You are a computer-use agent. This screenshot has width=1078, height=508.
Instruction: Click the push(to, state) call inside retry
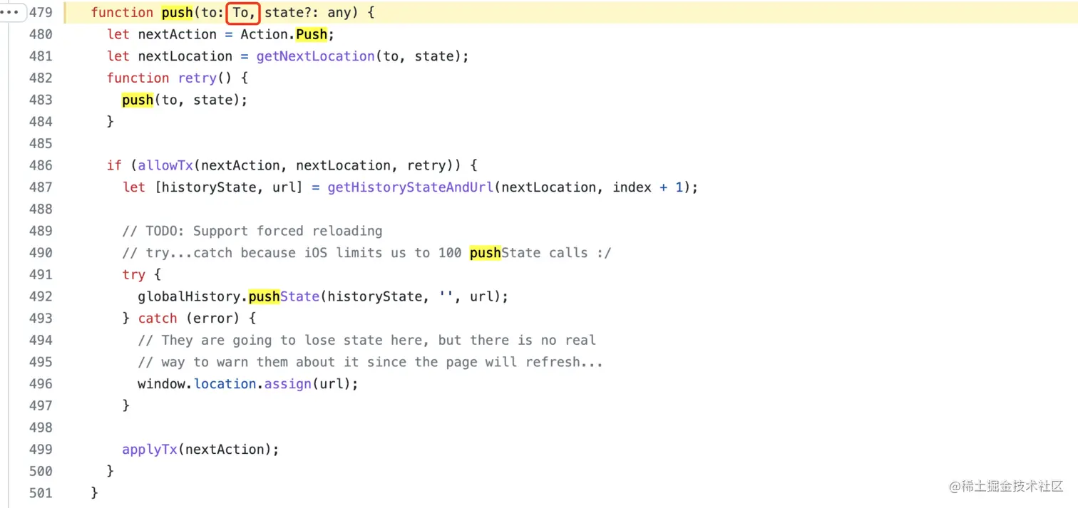click(x=185, y=100)
